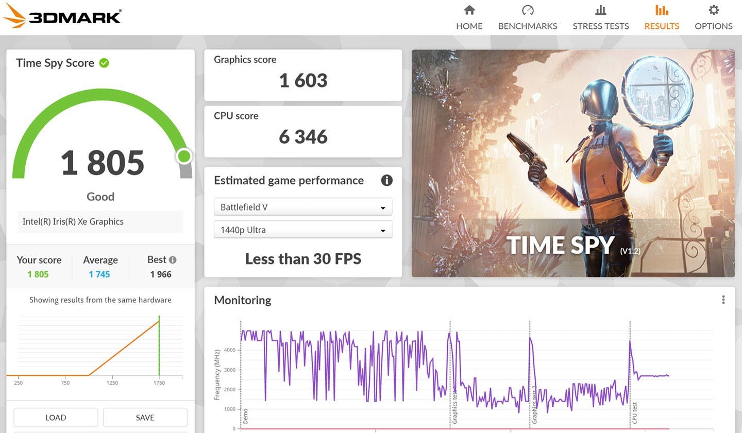Click the Showing results from same hardware text
Screen dimensions: 742x433
click(100, 300)
